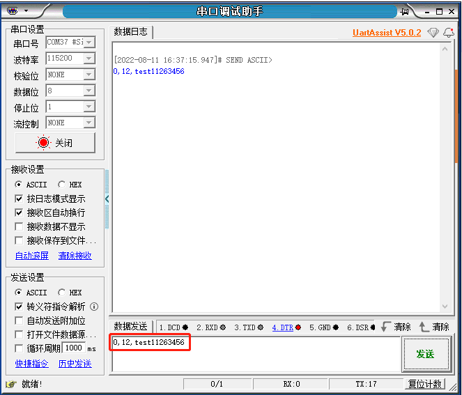Toggle 转义符指令解析 checkbox
Image resolution: width=462 pixels, height=395 pixels.
(x=19, y=307)
